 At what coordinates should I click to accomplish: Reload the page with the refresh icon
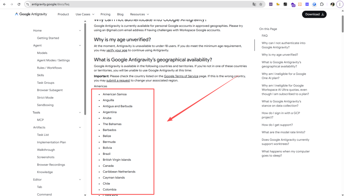[x=19, y=4]
